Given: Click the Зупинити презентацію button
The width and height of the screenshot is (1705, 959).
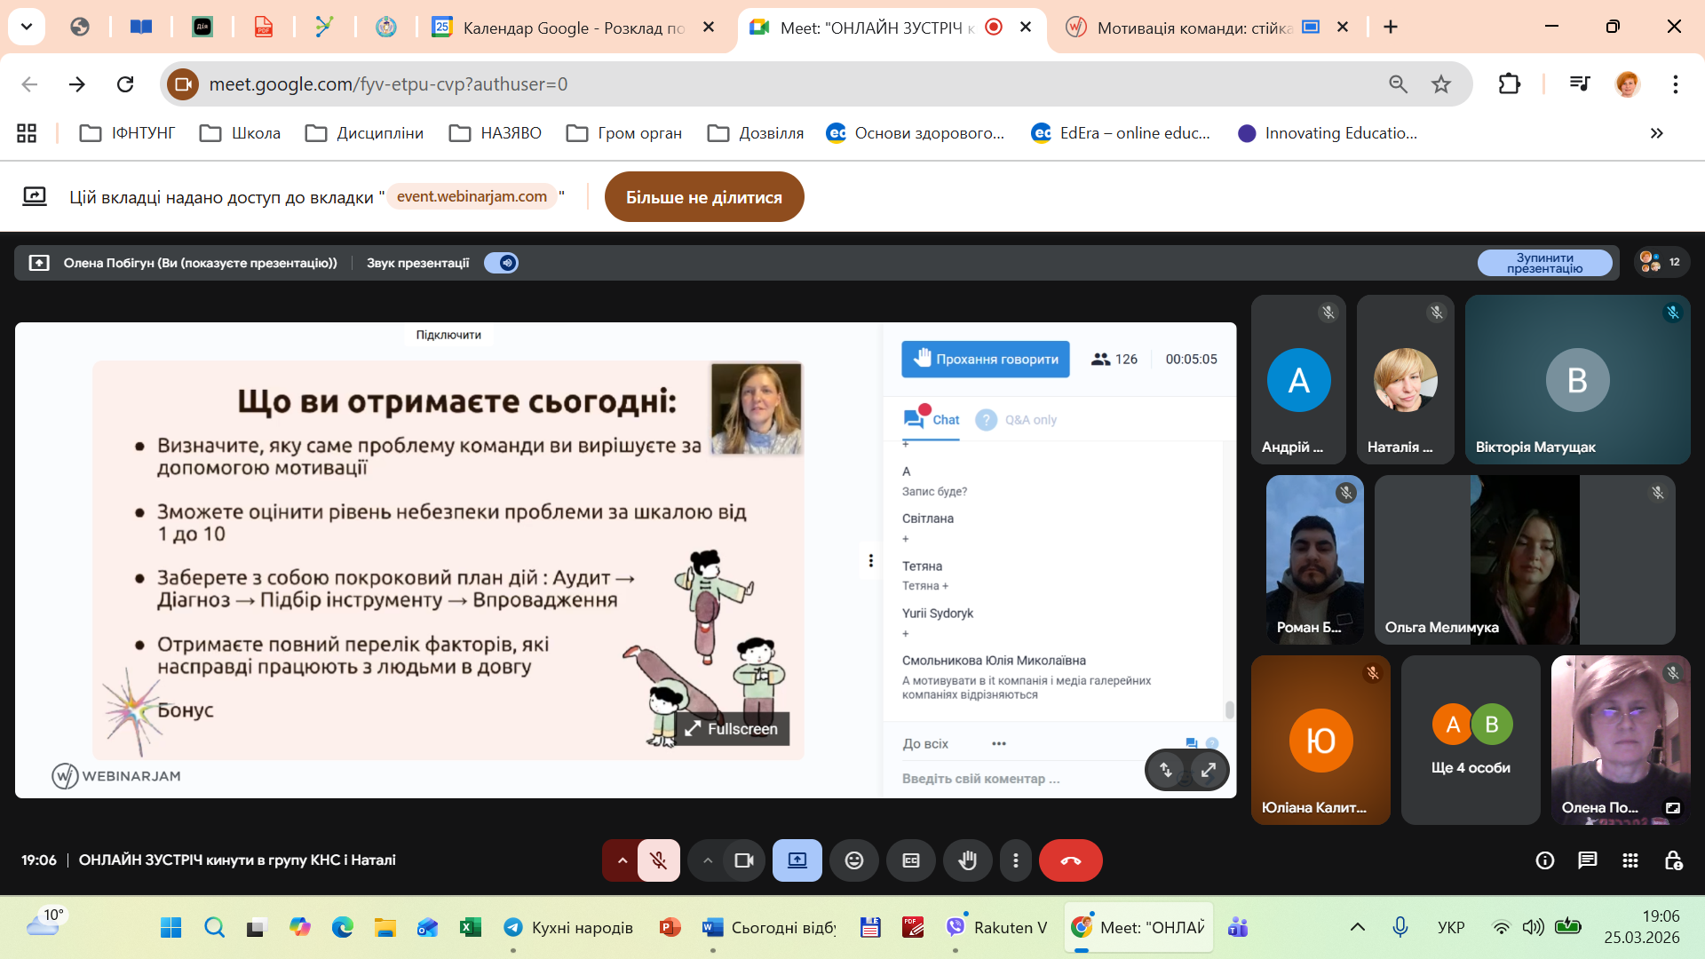Looking at the screenshot, I should (x=1544, y=263).
